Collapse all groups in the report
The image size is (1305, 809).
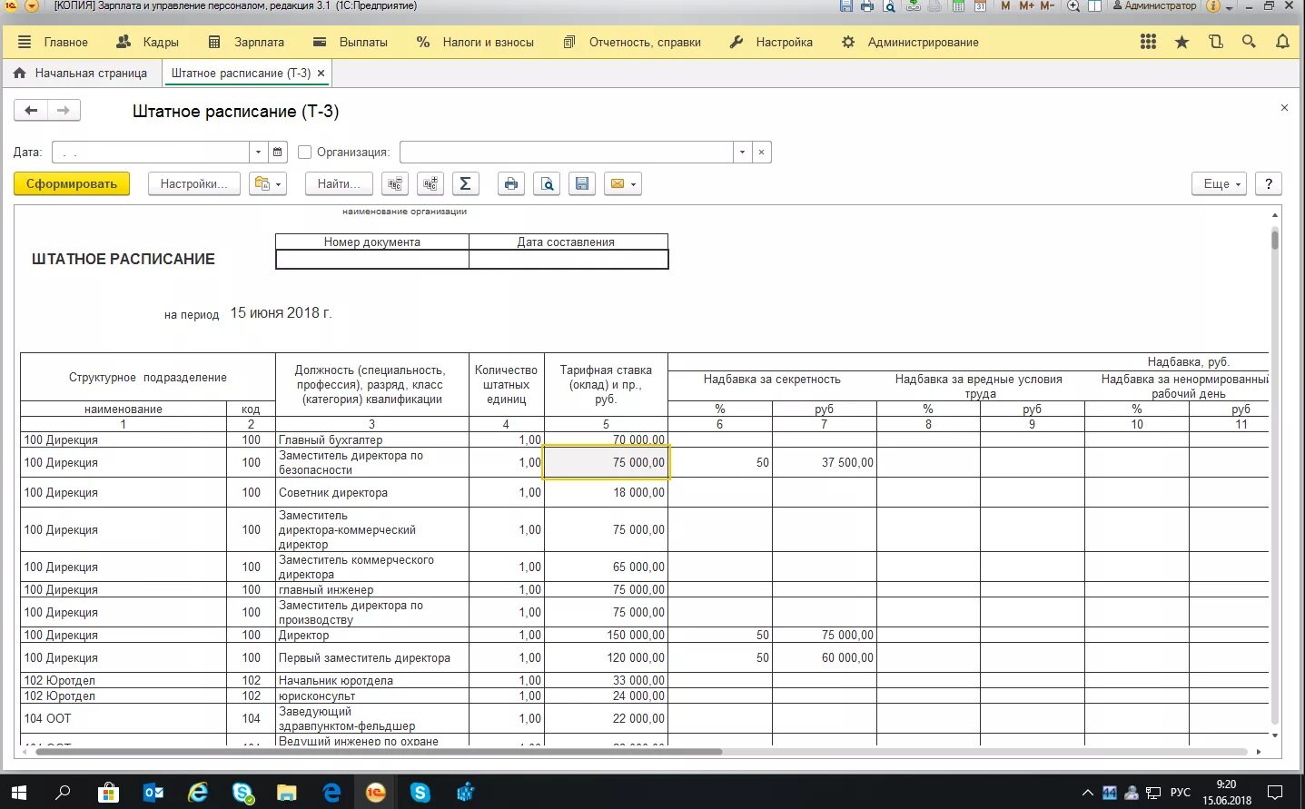pos(395,183)
